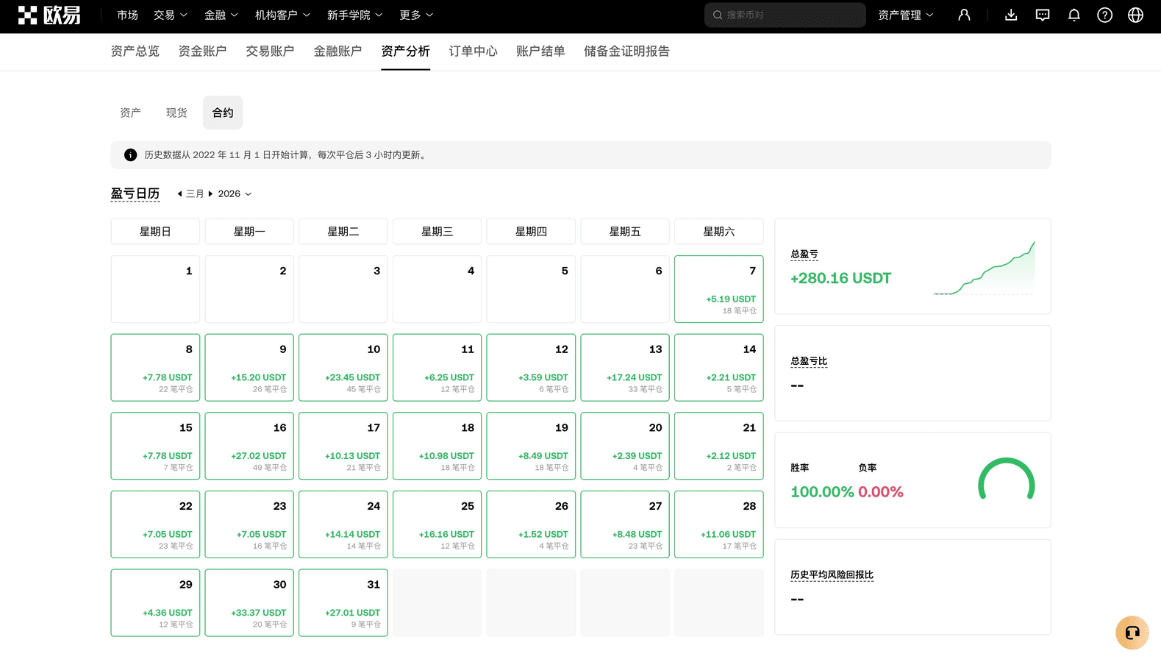This screenshot has width=1161, height=662.
Task: Click the language globe icon
Action: [1135, 15]
